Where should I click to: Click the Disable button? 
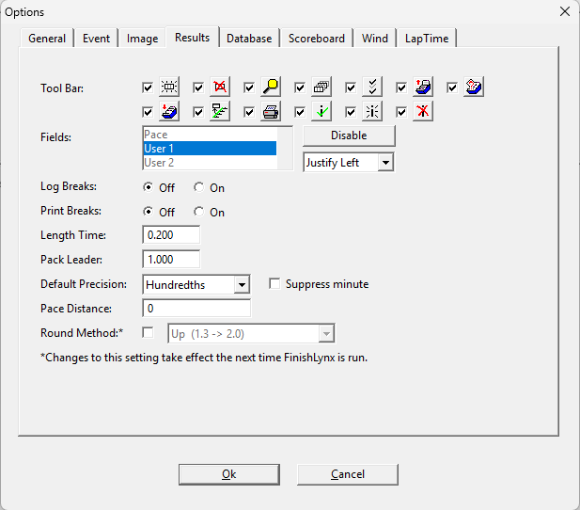pyautogui.click(x=349, y=135)
